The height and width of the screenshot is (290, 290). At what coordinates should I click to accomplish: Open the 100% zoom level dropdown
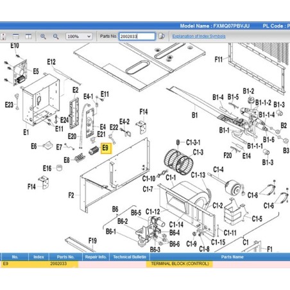click(79, 37)
